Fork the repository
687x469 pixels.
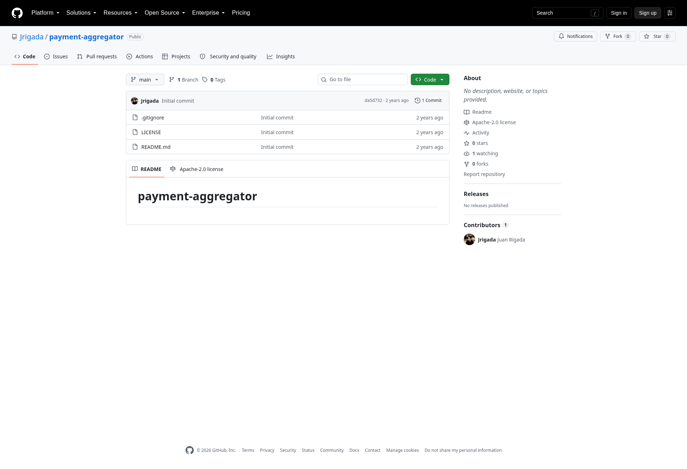pyautogui.click(x=618, y=36)
